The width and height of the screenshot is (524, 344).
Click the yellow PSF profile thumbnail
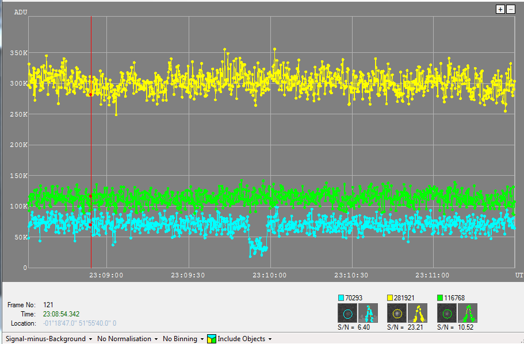[x=418, y=314]
